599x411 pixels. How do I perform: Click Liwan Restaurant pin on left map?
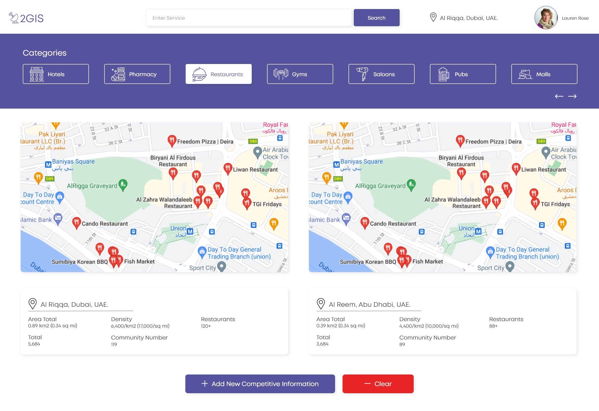[228, 169]
